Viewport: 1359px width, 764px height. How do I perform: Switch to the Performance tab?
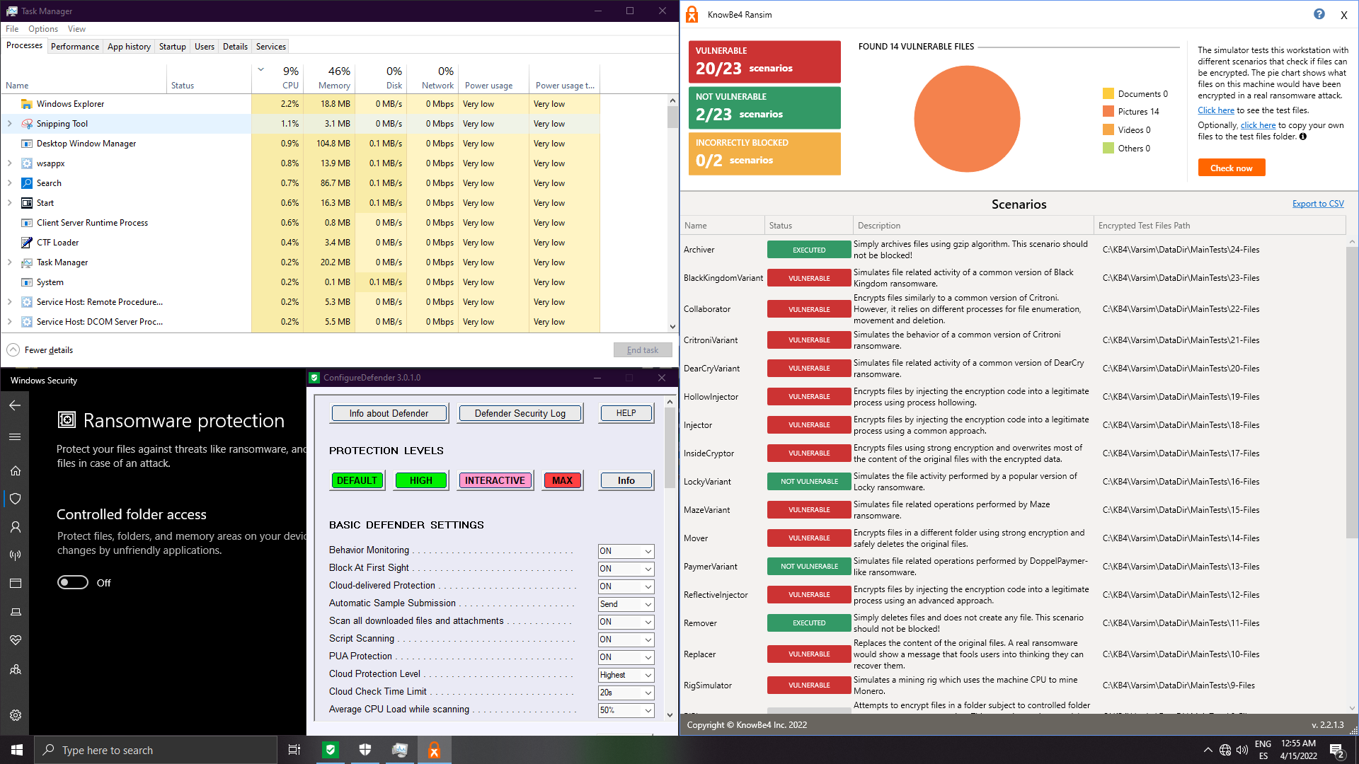[x=75, y=47]
